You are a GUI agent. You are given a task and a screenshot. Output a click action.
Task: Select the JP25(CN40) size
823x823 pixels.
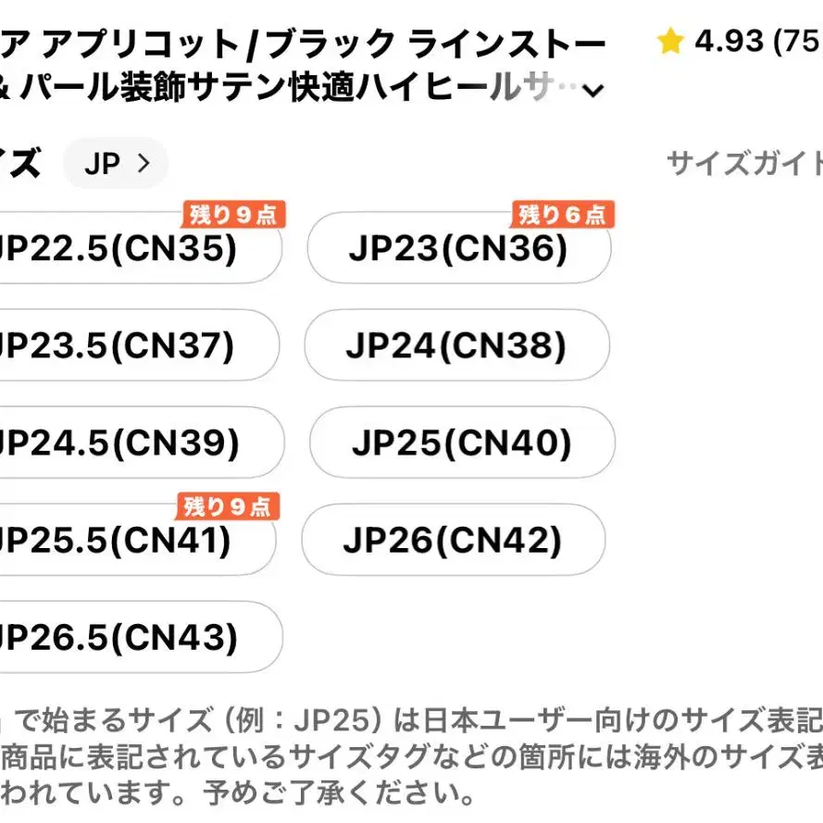(x=461, y=443)
